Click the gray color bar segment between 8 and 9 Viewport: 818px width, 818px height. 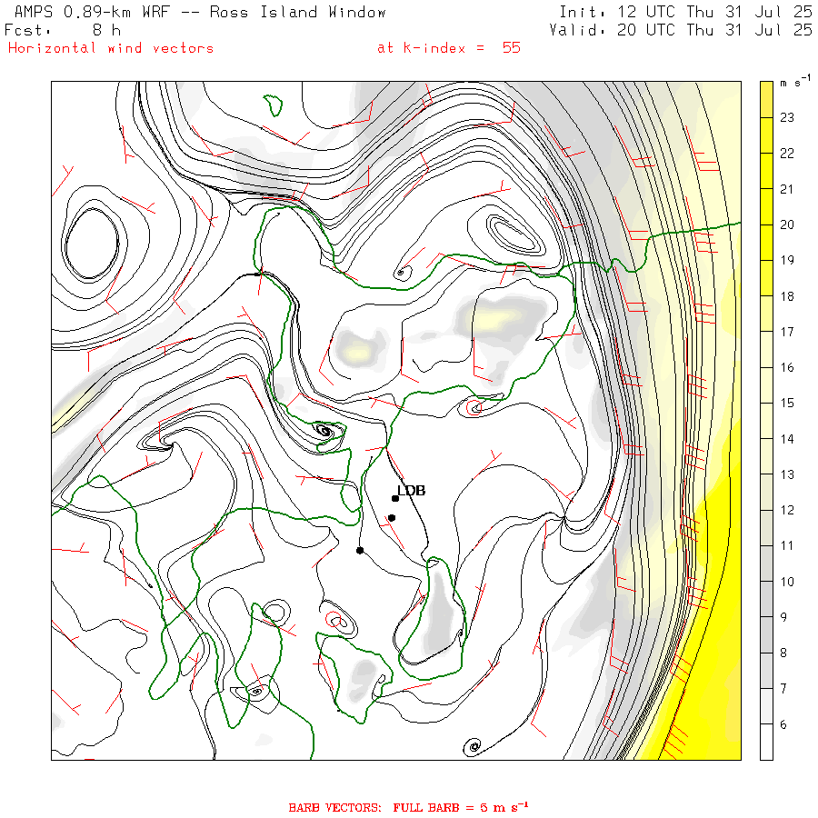(x=766, y=635)
